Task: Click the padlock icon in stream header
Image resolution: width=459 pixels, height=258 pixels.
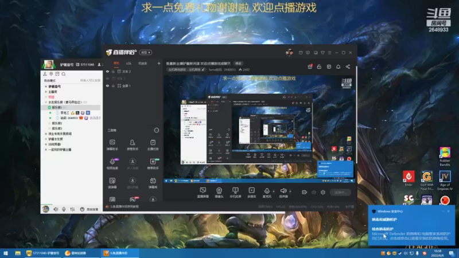Action: click(x=319, y=67)
